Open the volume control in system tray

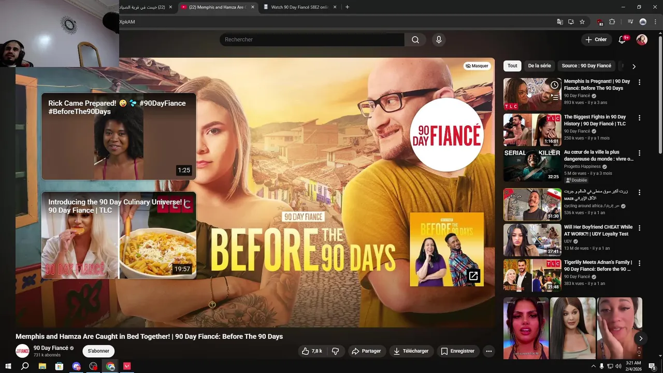pos(618,366)
